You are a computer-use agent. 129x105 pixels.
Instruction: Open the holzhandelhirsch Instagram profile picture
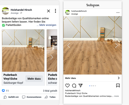click(x=67, y=12)
